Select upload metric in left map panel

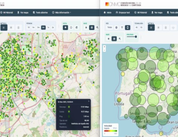pos(11,28)
